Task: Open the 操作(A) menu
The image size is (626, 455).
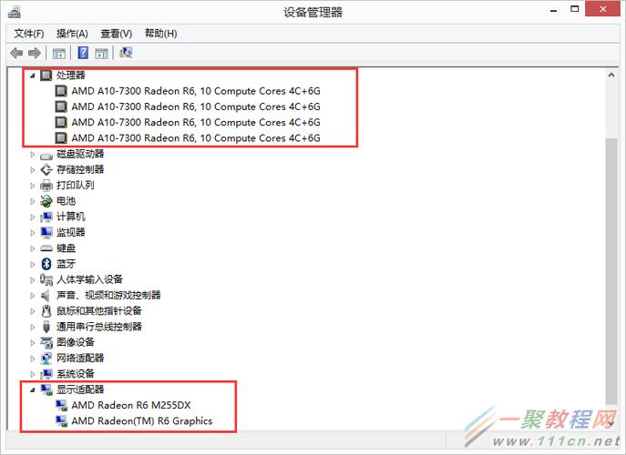Action: pos(72,34)
